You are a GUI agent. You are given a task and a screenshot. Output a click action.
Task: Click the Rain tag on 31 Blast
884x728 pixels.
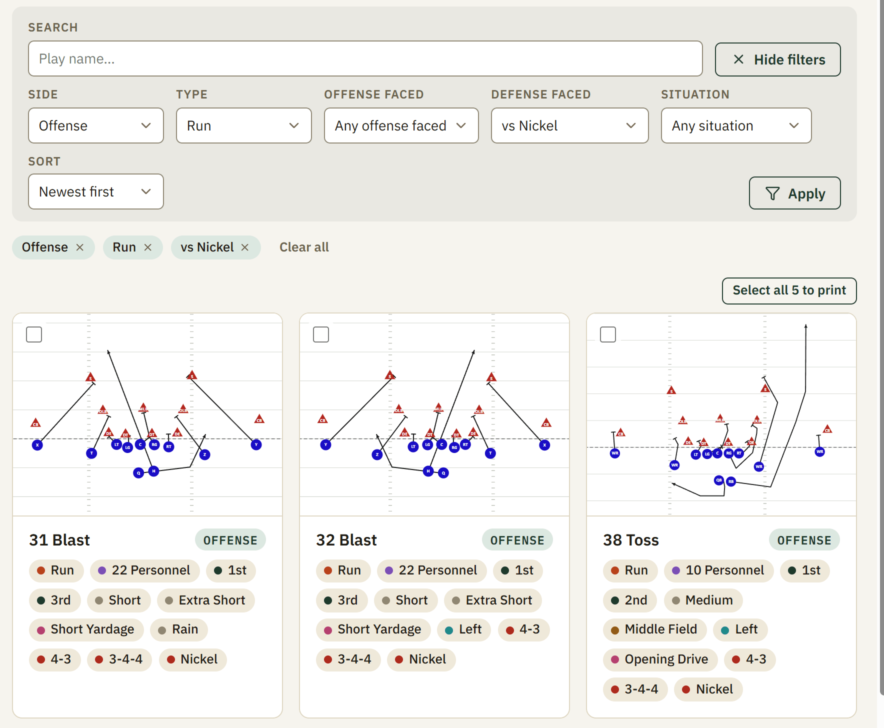178,629
